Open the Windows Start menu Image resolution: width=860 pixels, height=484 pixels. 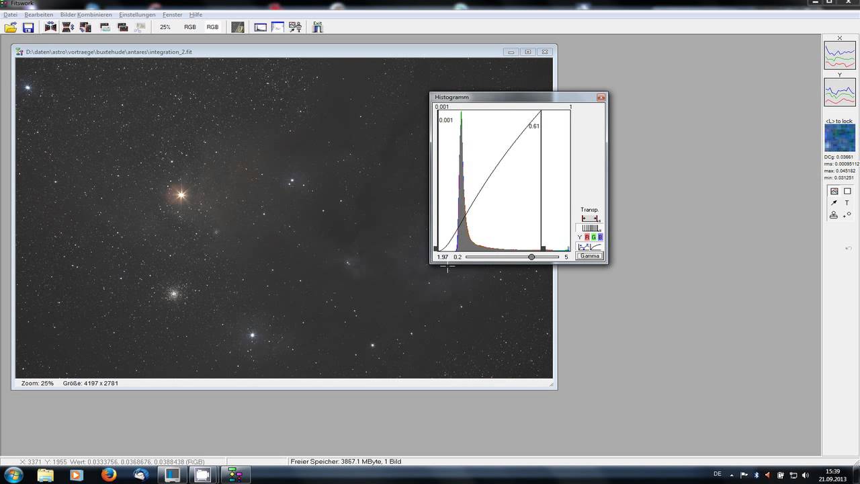(x=13, y=475)
